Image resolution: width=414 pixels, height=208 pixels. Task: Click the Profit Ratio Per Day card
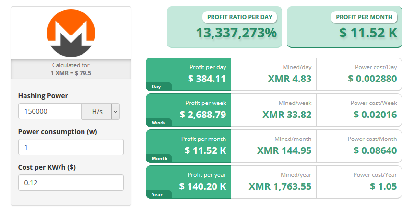(224, 27)
